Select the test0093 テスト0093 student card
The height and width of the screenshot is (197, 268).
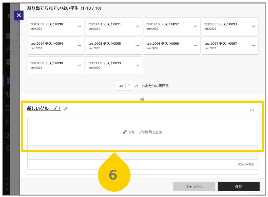[230, 26]
